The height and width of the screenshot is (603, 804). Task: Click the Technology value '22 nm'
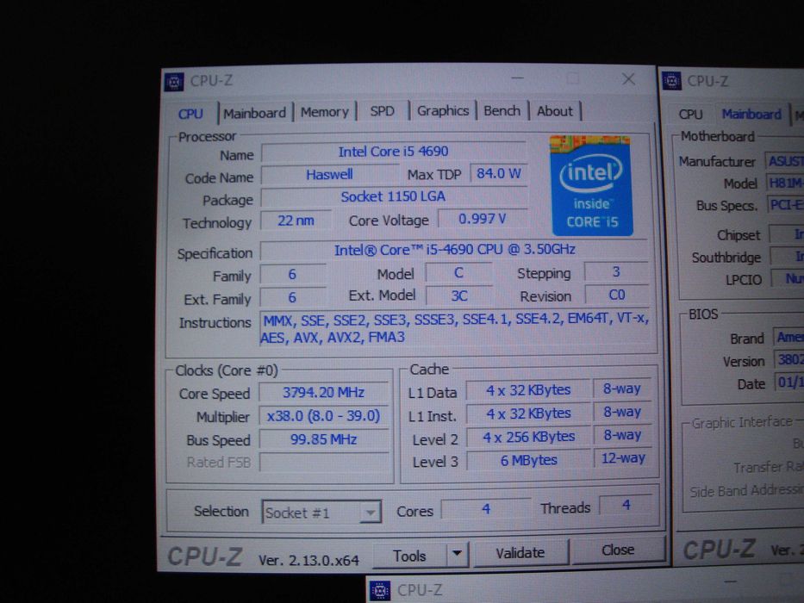tap(296, 221)
